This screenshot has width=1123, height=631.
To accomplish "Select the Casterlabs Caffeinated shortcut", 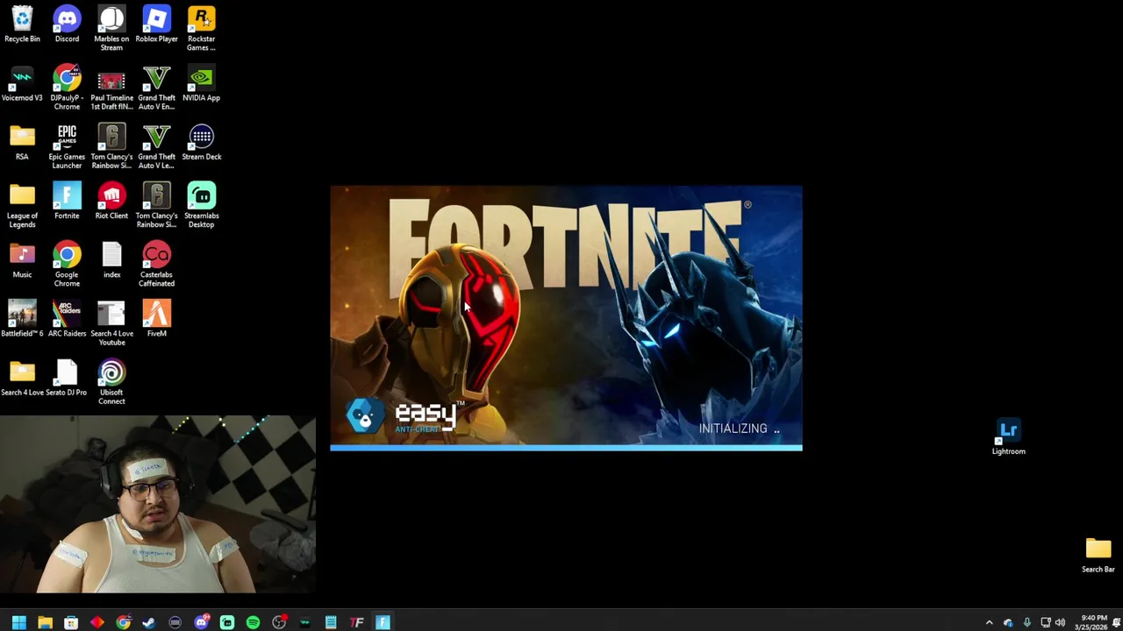I will [x=156, y=264].
